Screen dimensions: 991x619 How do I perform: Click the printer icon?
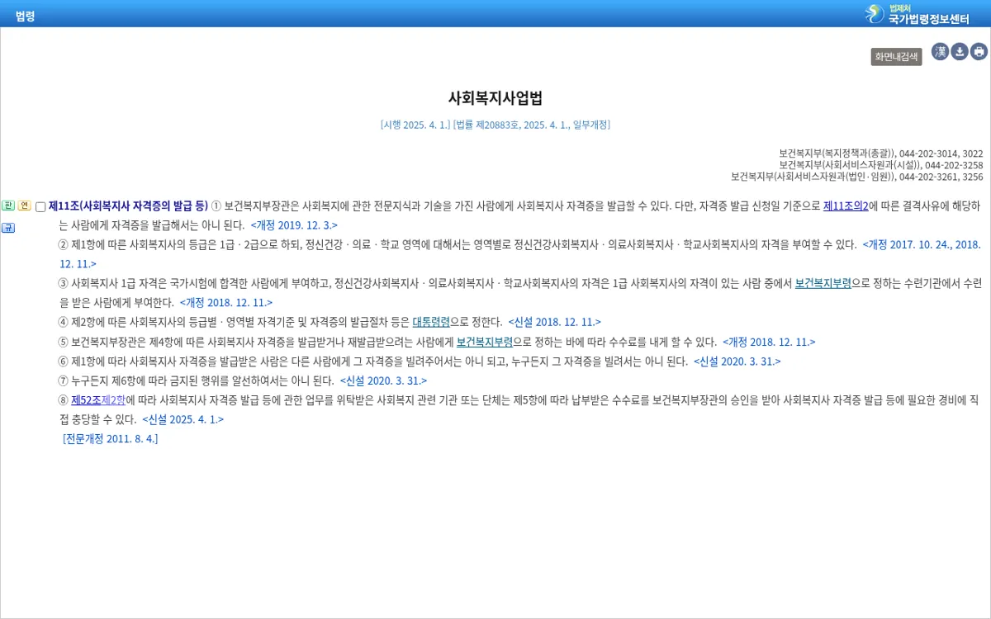pyautogui.click(x=979, y=52)
